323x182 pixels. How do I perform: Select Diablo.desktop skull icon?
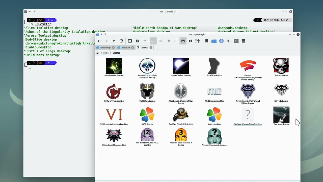(x=281, y=66)
